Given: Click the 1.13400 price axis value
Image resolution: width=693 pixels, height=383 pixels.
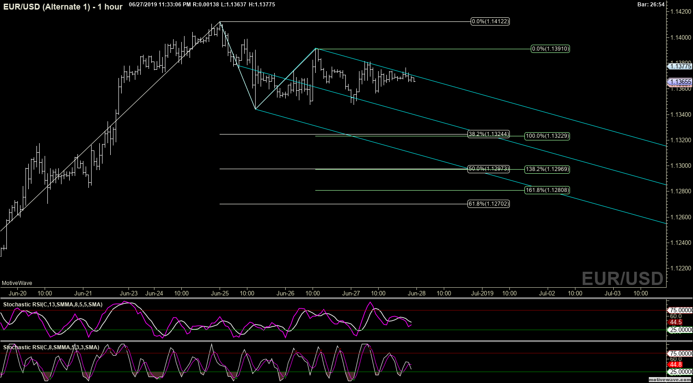Looking at the screenshot, I should click(681, 114).
